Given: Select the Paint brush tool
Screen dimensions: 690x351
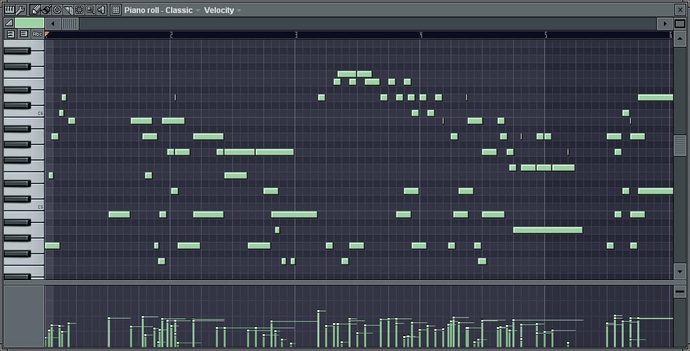Looking at the screenshot, I should click(x=46, y=10).
